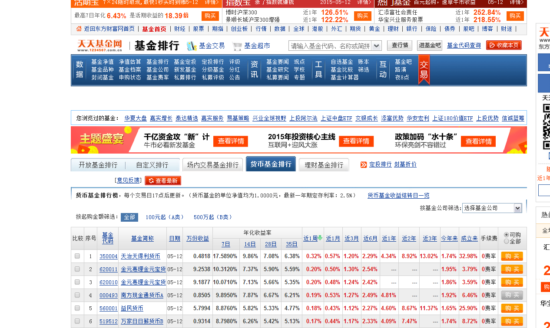Switch to the 开放基金排行 tab
550x328 pixels.
pyautogui.click(x=98, y=165)
